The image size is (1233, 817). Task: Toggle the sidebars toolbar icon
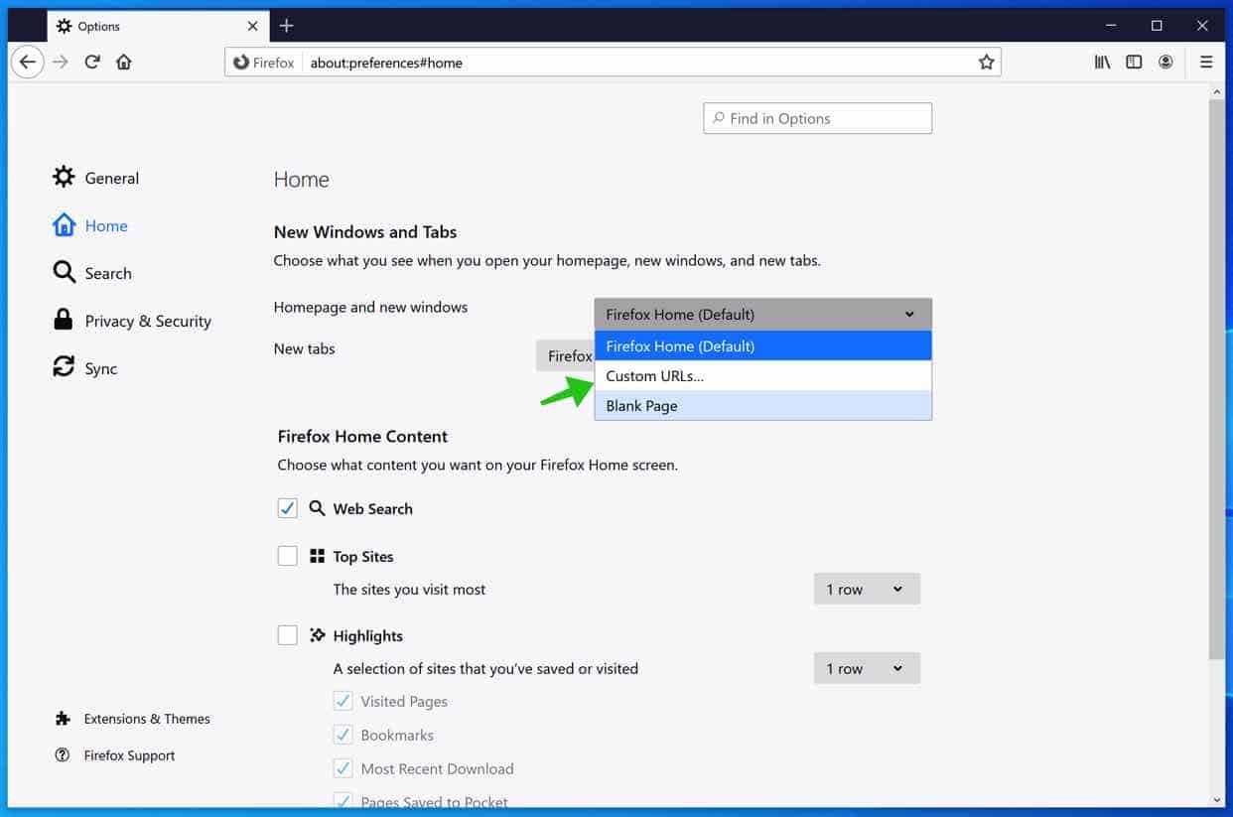(x=1134, y=63)
